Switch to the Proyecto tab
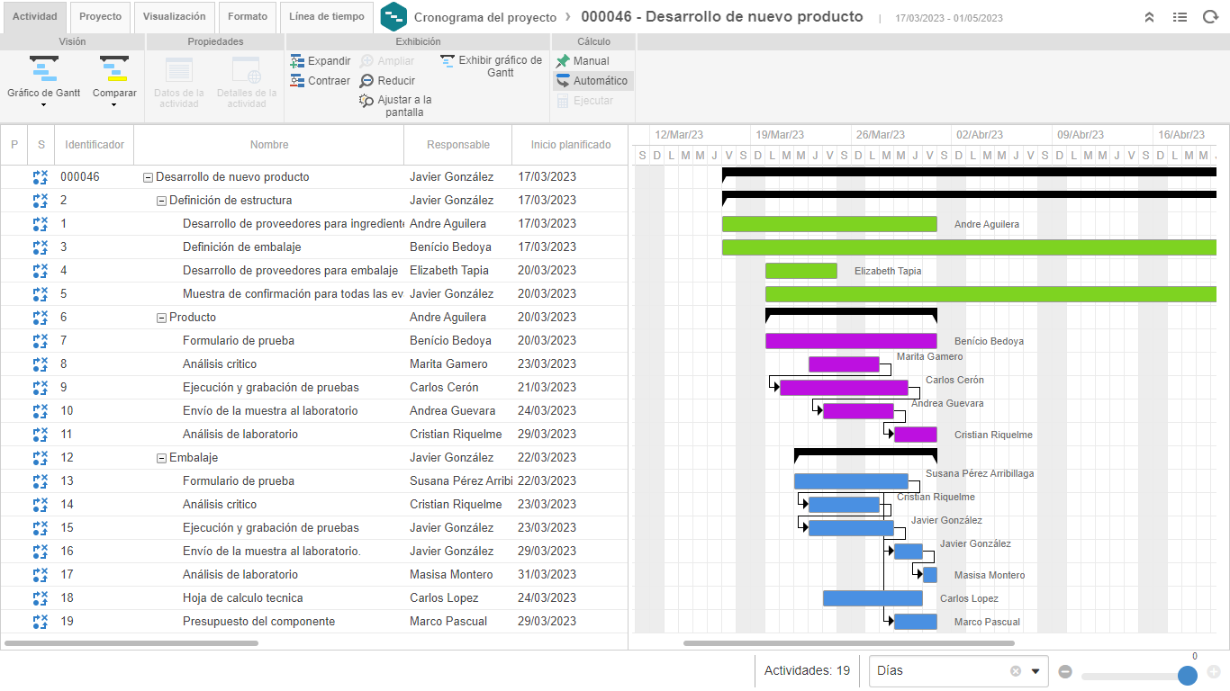 point(101,17)
